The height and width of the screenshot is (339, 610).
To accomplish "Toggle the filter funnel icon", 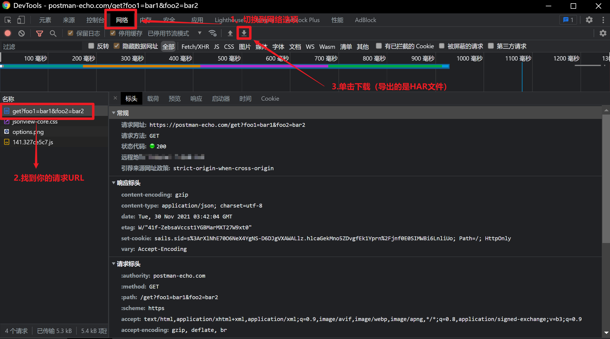I will pyautogui.click(x=40, y=33).
